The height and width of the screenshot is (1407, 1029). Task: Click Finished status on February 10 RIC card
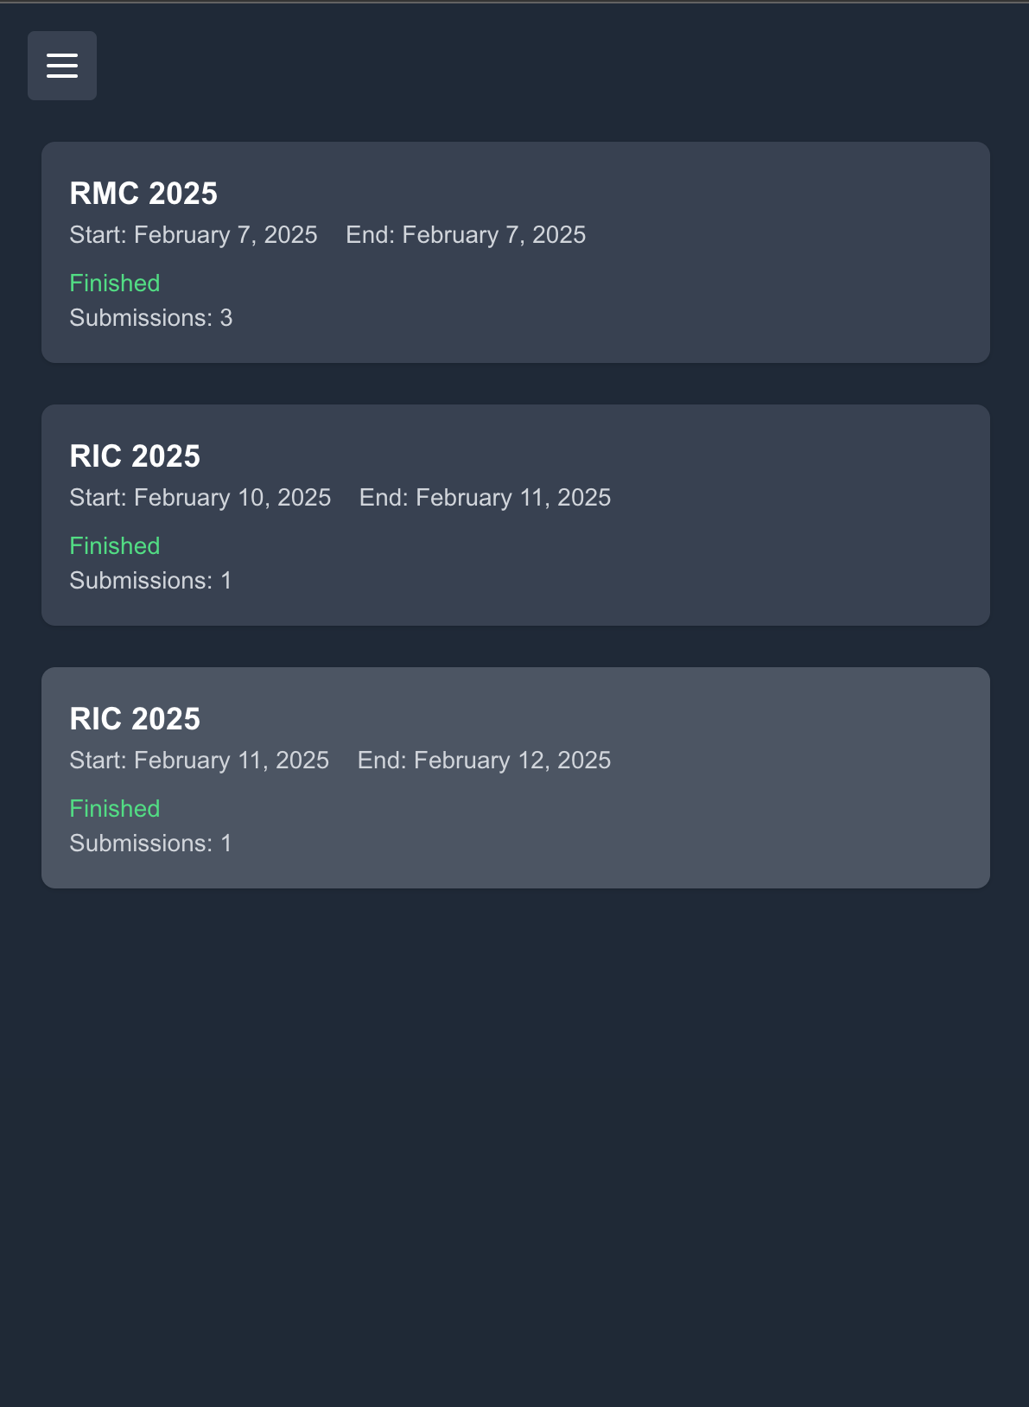click(x=115, y=546)
